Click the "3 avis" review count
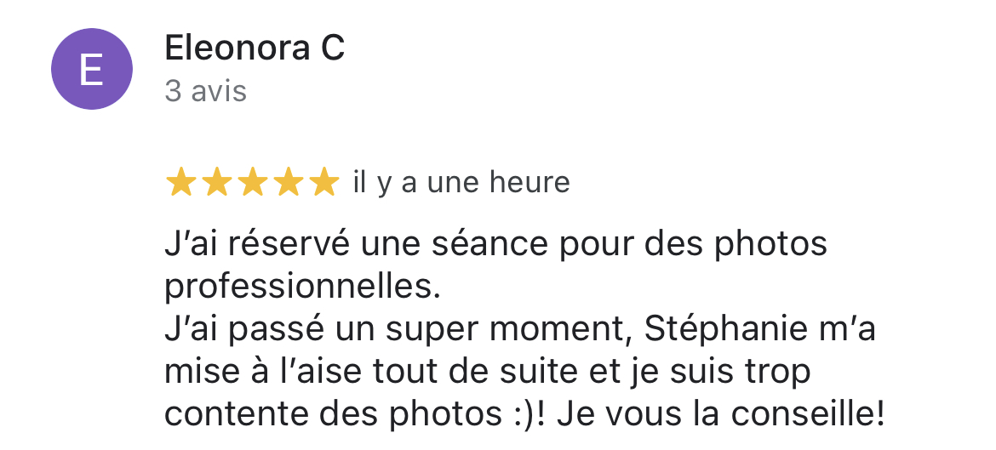The width and height of the screenshot is (996, 450). click(x=205, y=91)
